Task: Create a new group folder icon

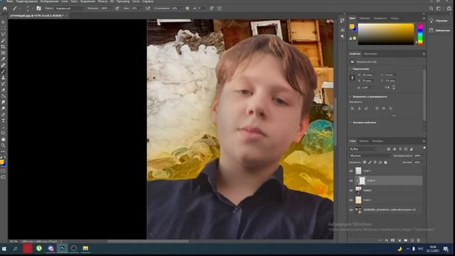Action: pyautogui.click(x=406, y=240)
